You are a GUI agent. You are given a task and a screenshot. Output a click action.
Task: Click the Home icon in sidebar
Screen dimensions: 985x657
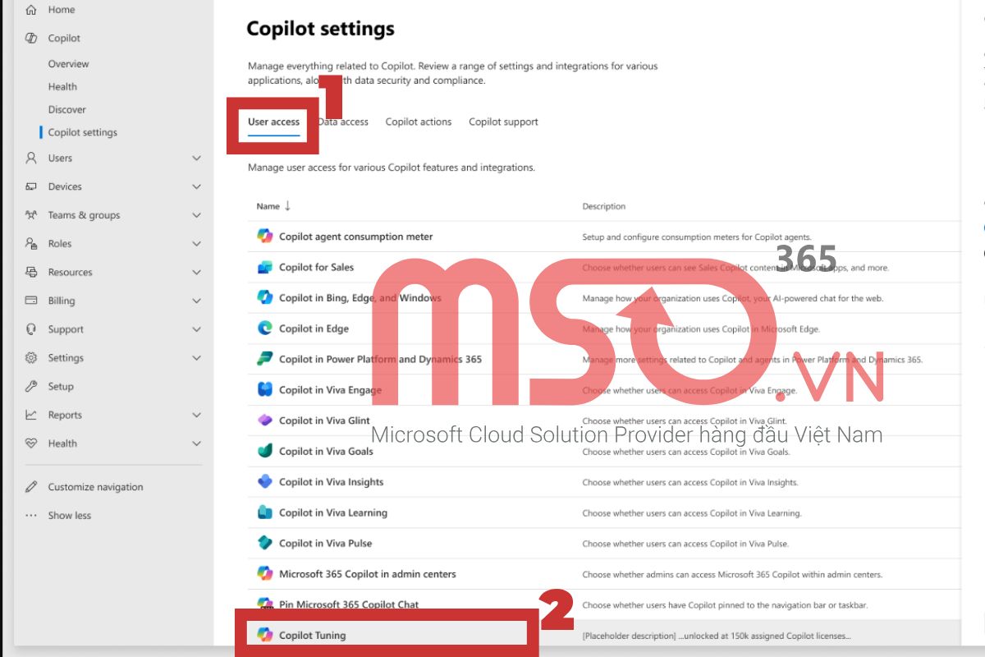point(31,10)
